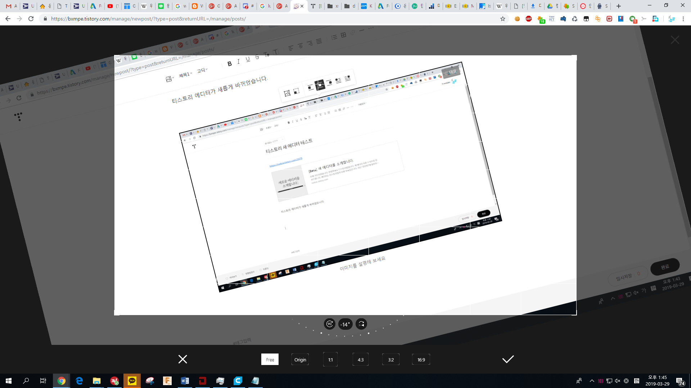Open a new browser tab
Image resolution: width=691 pixels, height=388 pixels.
point(619,6)
